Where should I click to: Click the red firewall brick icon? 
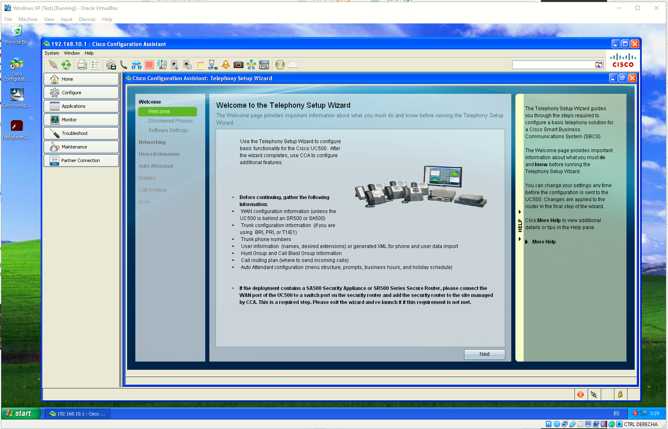[x=149, y=65]
